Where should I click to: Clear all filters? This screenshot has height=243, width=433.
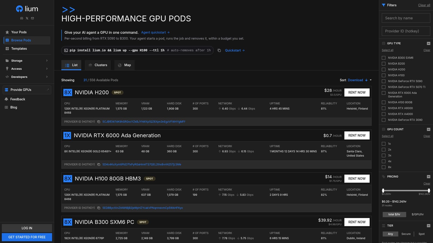(424, 5)
